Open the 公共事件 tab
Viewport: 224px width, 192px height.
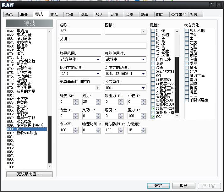[179, 14]
